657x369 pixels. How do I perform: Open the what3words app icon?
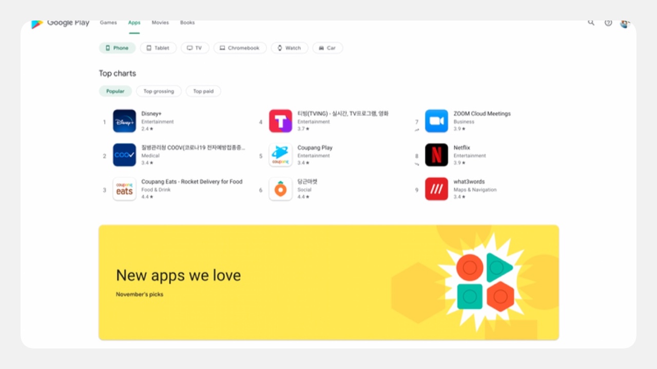[436, 189]
